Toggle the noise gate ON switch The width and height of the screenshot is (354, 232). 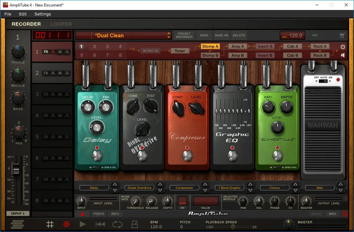pyautogui.click(x=182, y=207)
